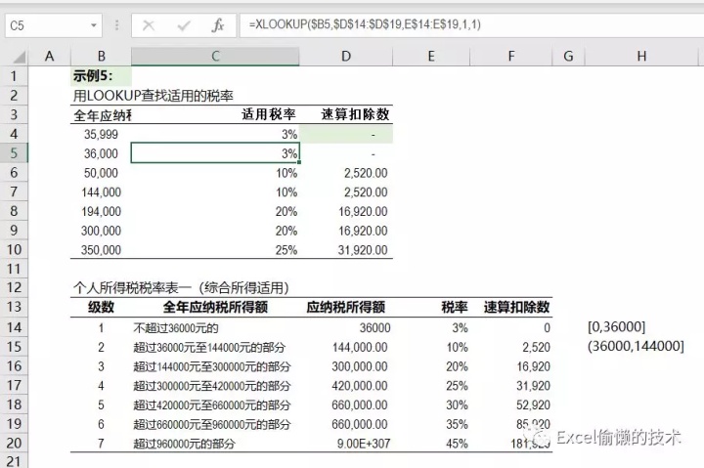The image size is (704, 468).
Task: Click the '不超过36000元的' cell
Action: point(215,328)
